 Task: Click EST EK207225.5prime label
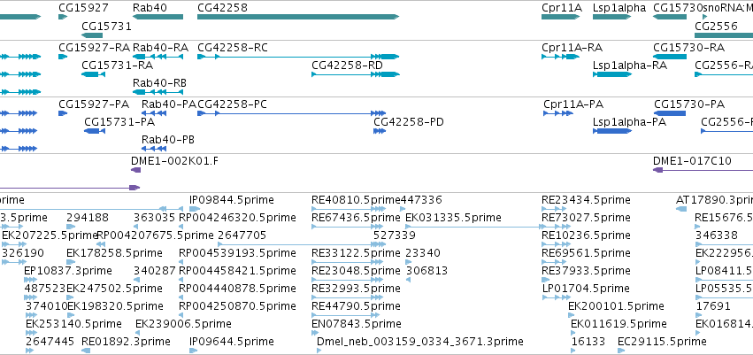click(x=50, y=235)
